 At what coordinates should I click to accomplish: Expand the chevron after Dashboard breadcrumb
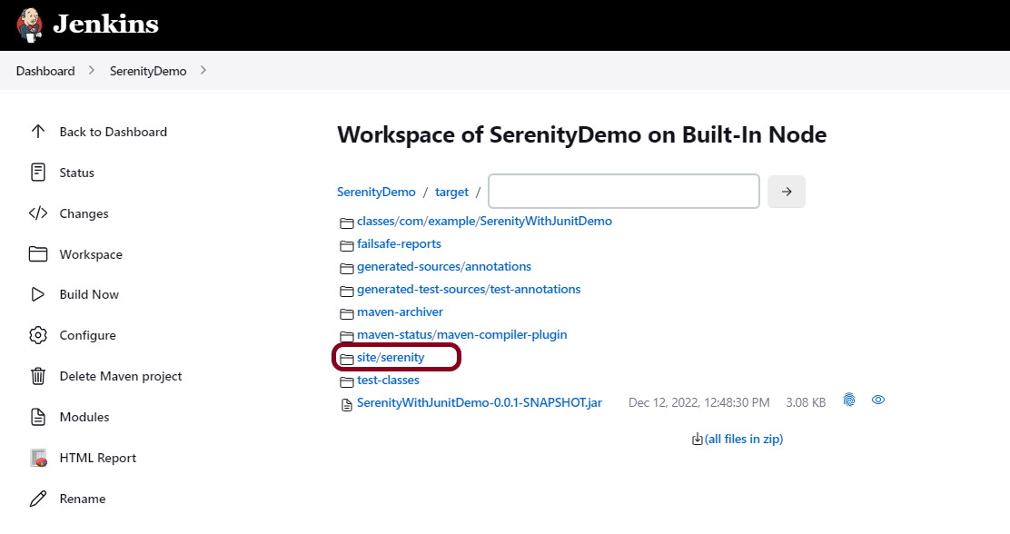pyautogui.click(x=92, y=70)
